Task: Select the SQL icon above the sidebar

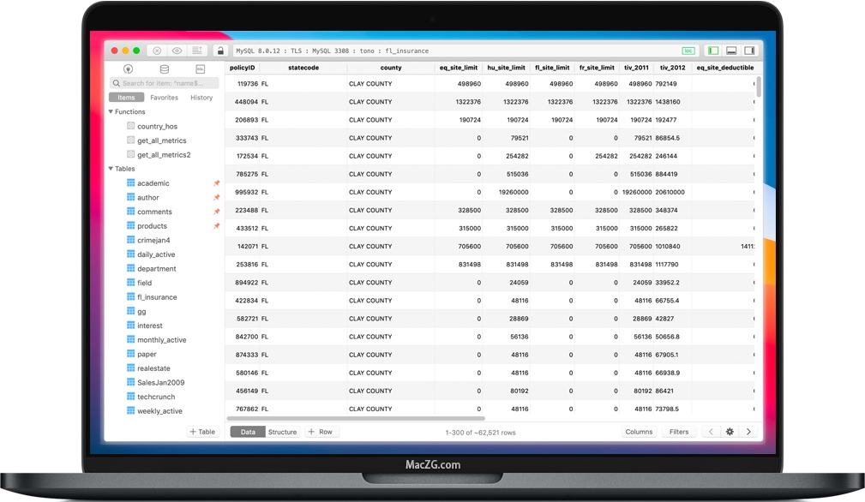Action: pos(201,69)
